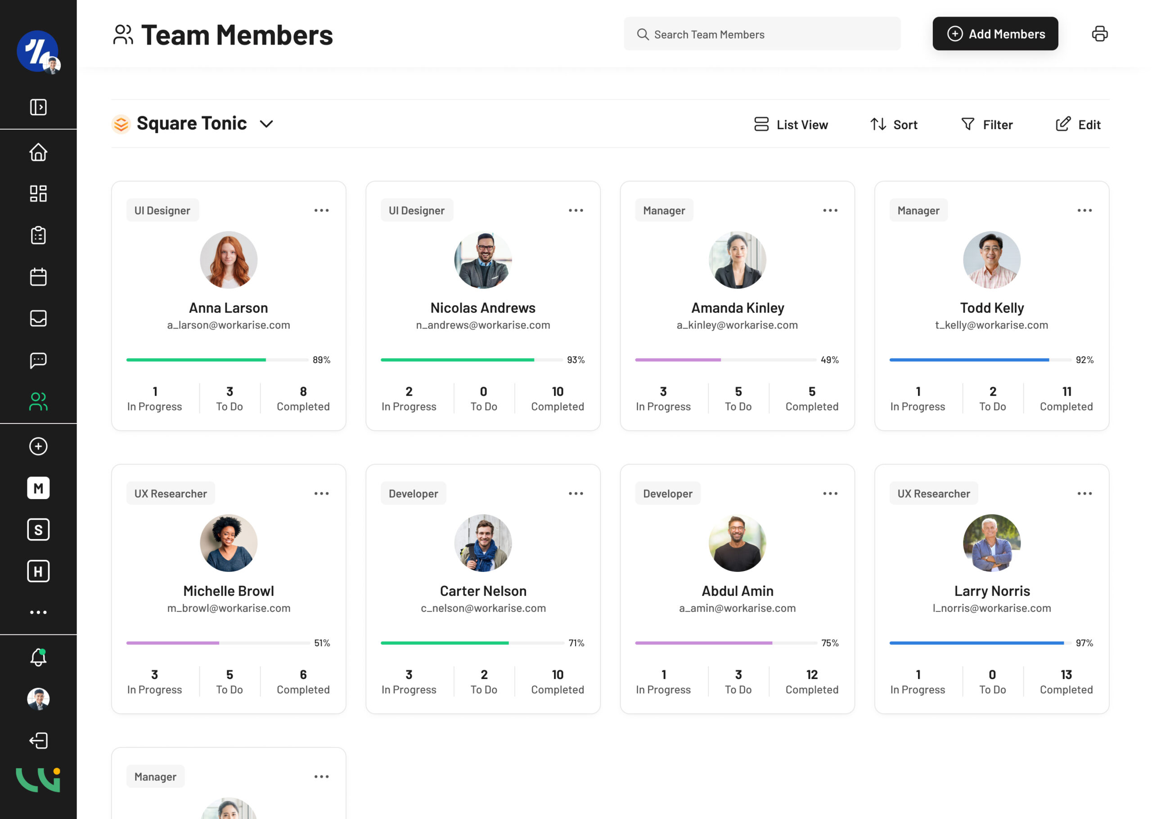The width and height of the screenshot is (1152, 819).
Task: Open the calendar icon in sidebar
Action: coord(38,277)
